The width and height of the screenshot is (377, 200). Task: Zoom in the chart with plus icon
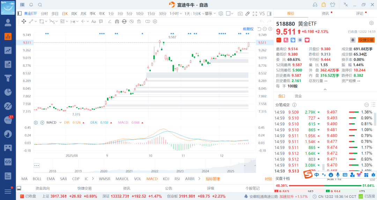point(270,29)
